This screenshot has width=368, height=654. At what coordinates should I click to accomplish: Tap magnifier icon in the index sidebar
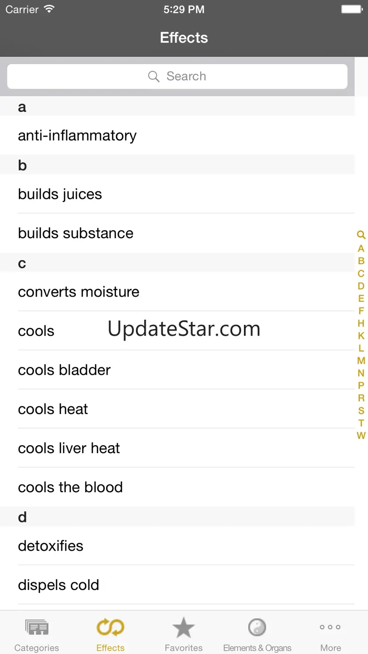coord(361,235)
